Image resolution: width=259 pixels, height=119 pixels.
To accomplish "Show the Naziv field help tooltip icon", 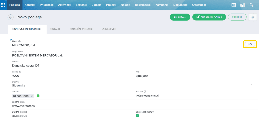I will (x=19, y=41).
